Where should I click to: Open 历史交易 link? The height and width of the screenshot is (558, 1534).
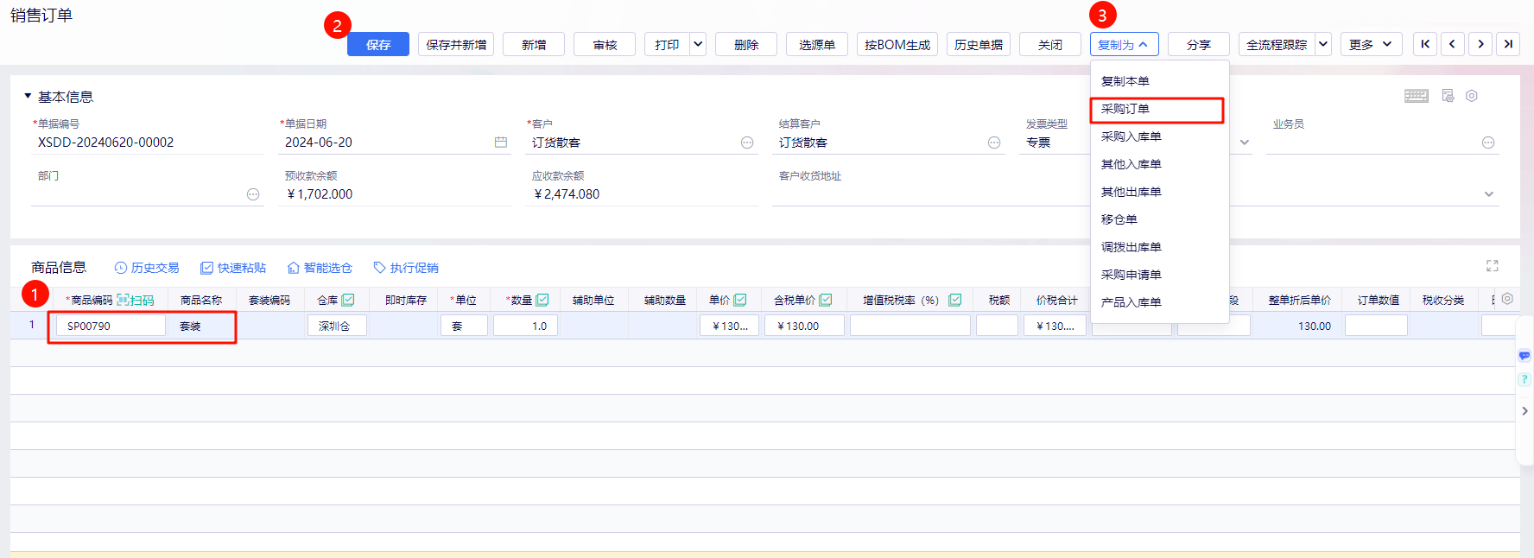coord(147,268)
